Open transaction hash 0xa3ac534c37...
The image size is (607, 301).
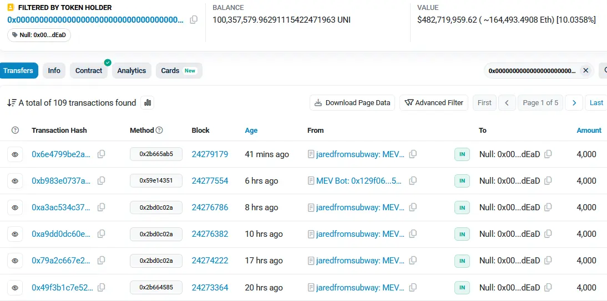pyautogui.click(x=61, y=207)
